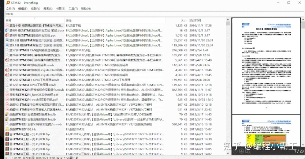
Task: Click the results list scroll down arrow
Action: click(228, 153)
